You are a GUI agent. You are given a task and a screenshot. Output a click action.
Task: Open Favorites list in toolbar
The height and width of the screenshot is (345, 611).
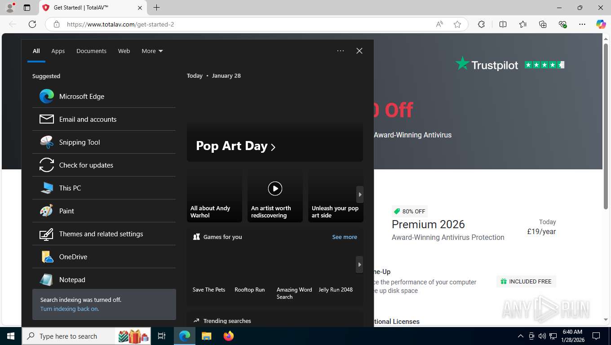tap(523, 24)
